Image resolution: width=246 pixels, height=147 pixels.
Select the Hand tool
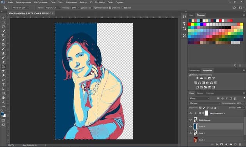(3, 97)
